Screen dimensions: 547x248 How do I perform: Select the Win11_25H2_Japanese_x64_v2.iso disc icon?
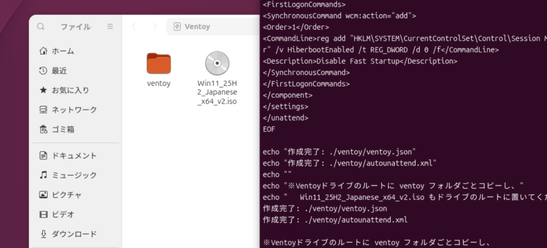point(217,63)
